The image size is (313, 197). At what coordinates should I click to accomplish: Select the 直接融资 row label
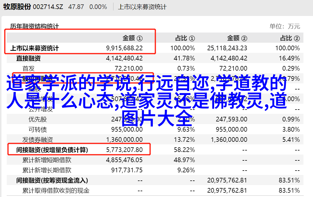[x=28, y=58]
